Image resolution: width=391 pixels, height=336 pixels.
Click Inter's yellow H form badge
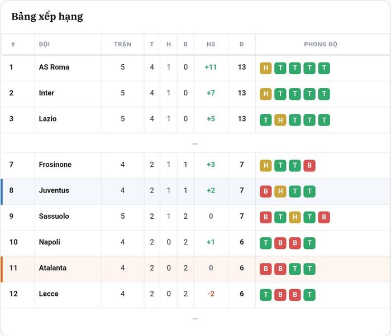pos(265,94)
